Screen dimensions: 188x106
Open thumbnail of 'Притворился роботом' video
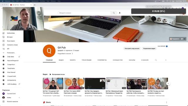point(137,83)
